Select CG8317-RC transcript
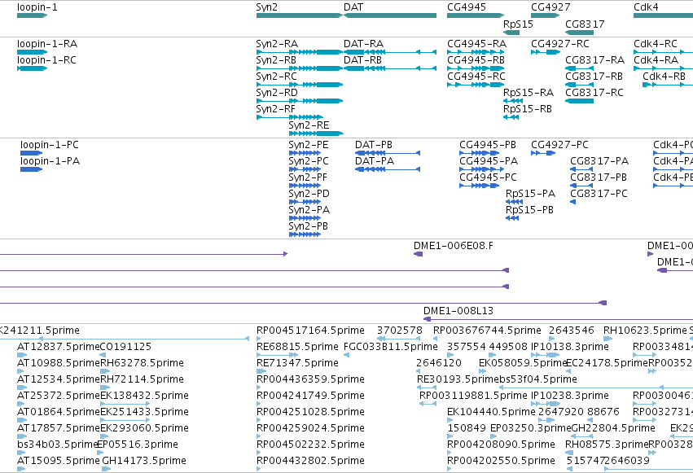Viewport: 693px width, 473px height. pyautogui.click(x=580, y=101)
